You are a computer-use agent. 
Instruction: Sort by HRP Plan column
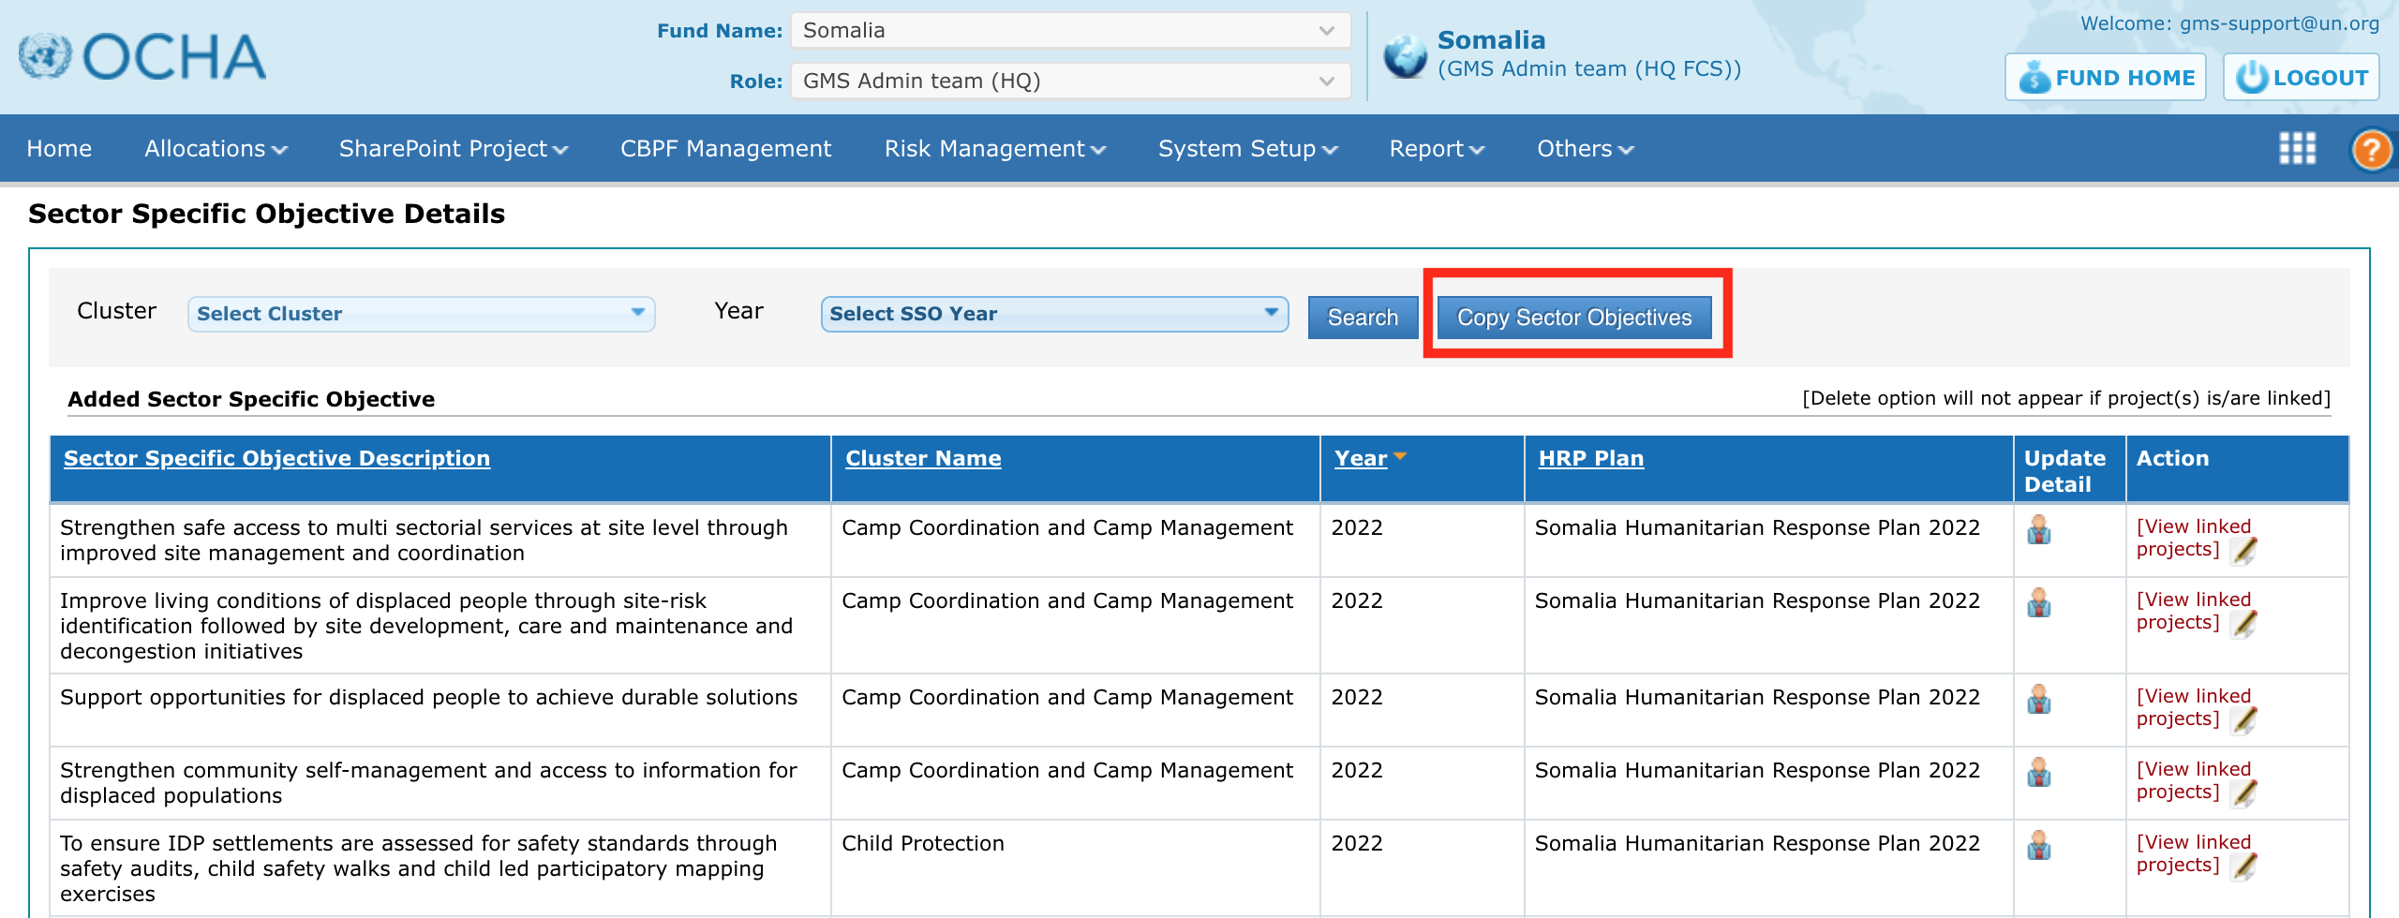pos(1591,458)
